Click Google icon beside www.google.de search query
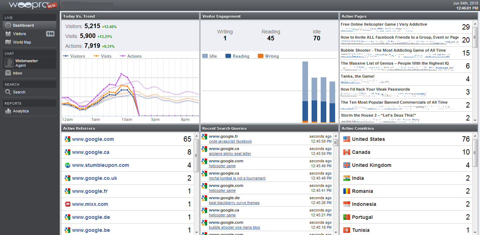 click(204, 198)
